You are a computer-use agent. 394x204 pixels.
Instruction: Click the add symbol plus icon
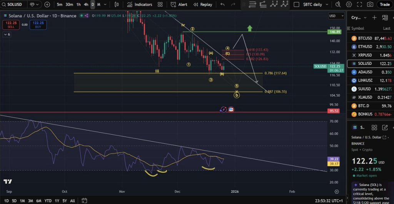(x=47, y=5)
